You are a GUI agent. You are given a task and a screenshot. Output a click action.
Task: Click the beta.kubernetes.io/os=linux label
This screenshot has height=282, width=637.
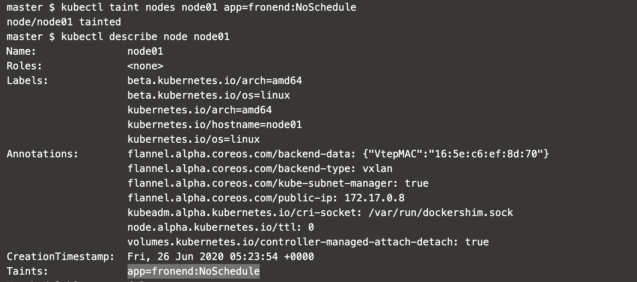click(209, 95)
